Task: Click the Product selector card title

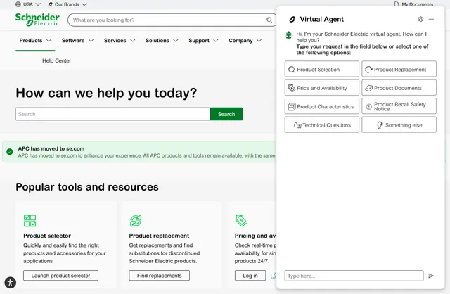Action: (x=47, y=236)
